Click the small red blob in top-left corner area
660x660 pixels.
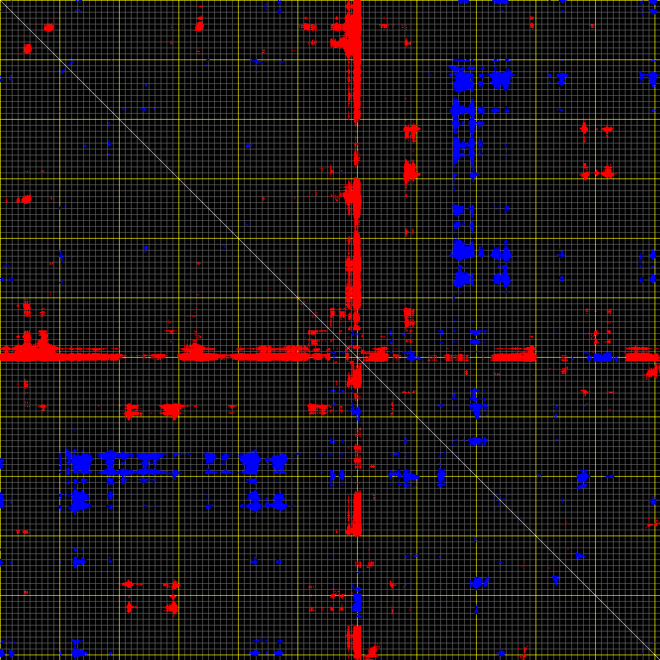[x=48, y=27]
